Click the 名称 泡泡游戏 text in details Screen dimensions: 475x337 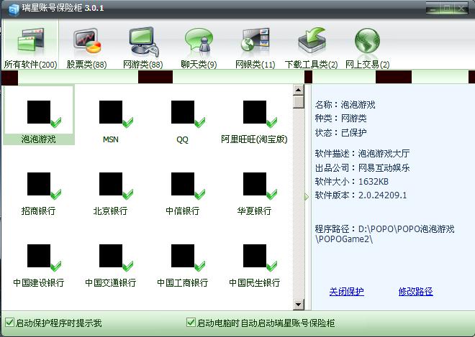pyautogui.click(x=345, y=105)
